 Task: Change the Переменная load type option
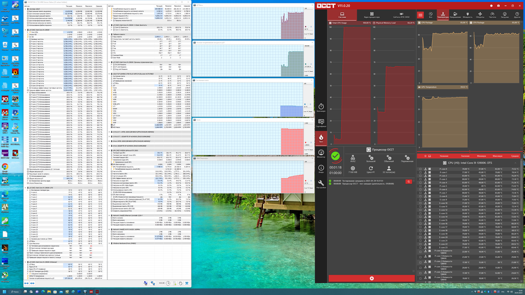pos(407,158)
